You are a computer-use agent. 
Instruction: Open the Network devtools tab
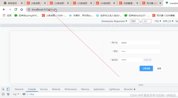click(56, 89)
